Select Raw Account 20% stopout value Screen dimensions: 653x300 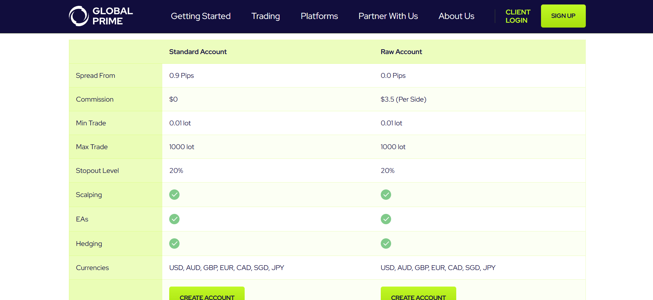pyautogui.click(x=388, y=170)
